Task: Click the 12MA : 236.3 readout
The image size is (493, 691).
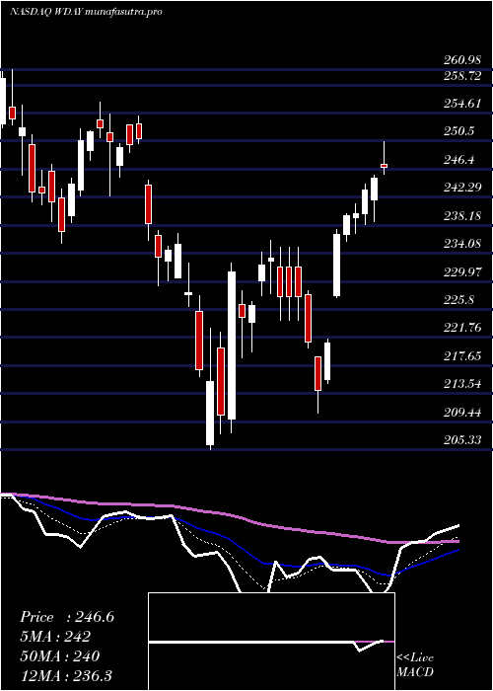Action: (x=65, y=675)
